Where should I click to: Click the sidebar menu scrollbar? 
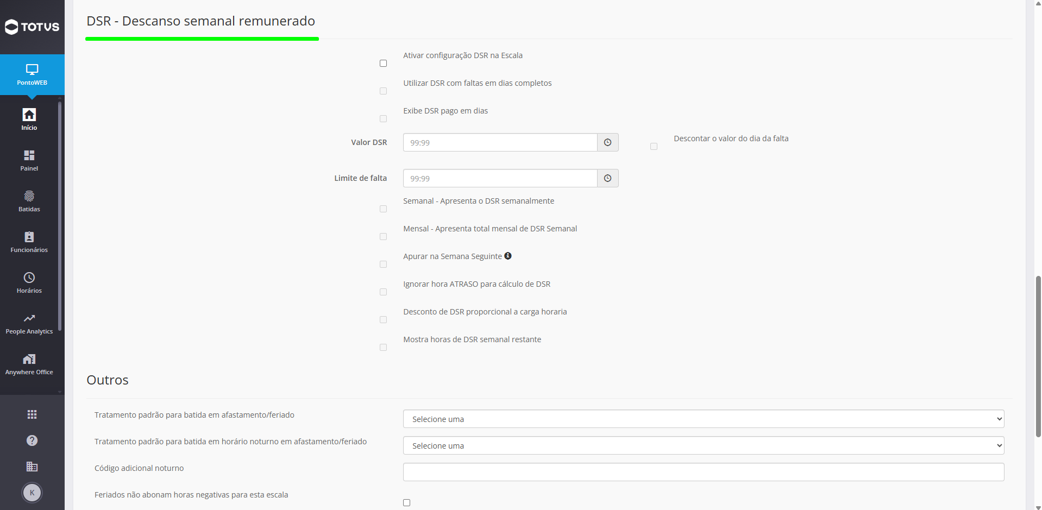(60, 216)
